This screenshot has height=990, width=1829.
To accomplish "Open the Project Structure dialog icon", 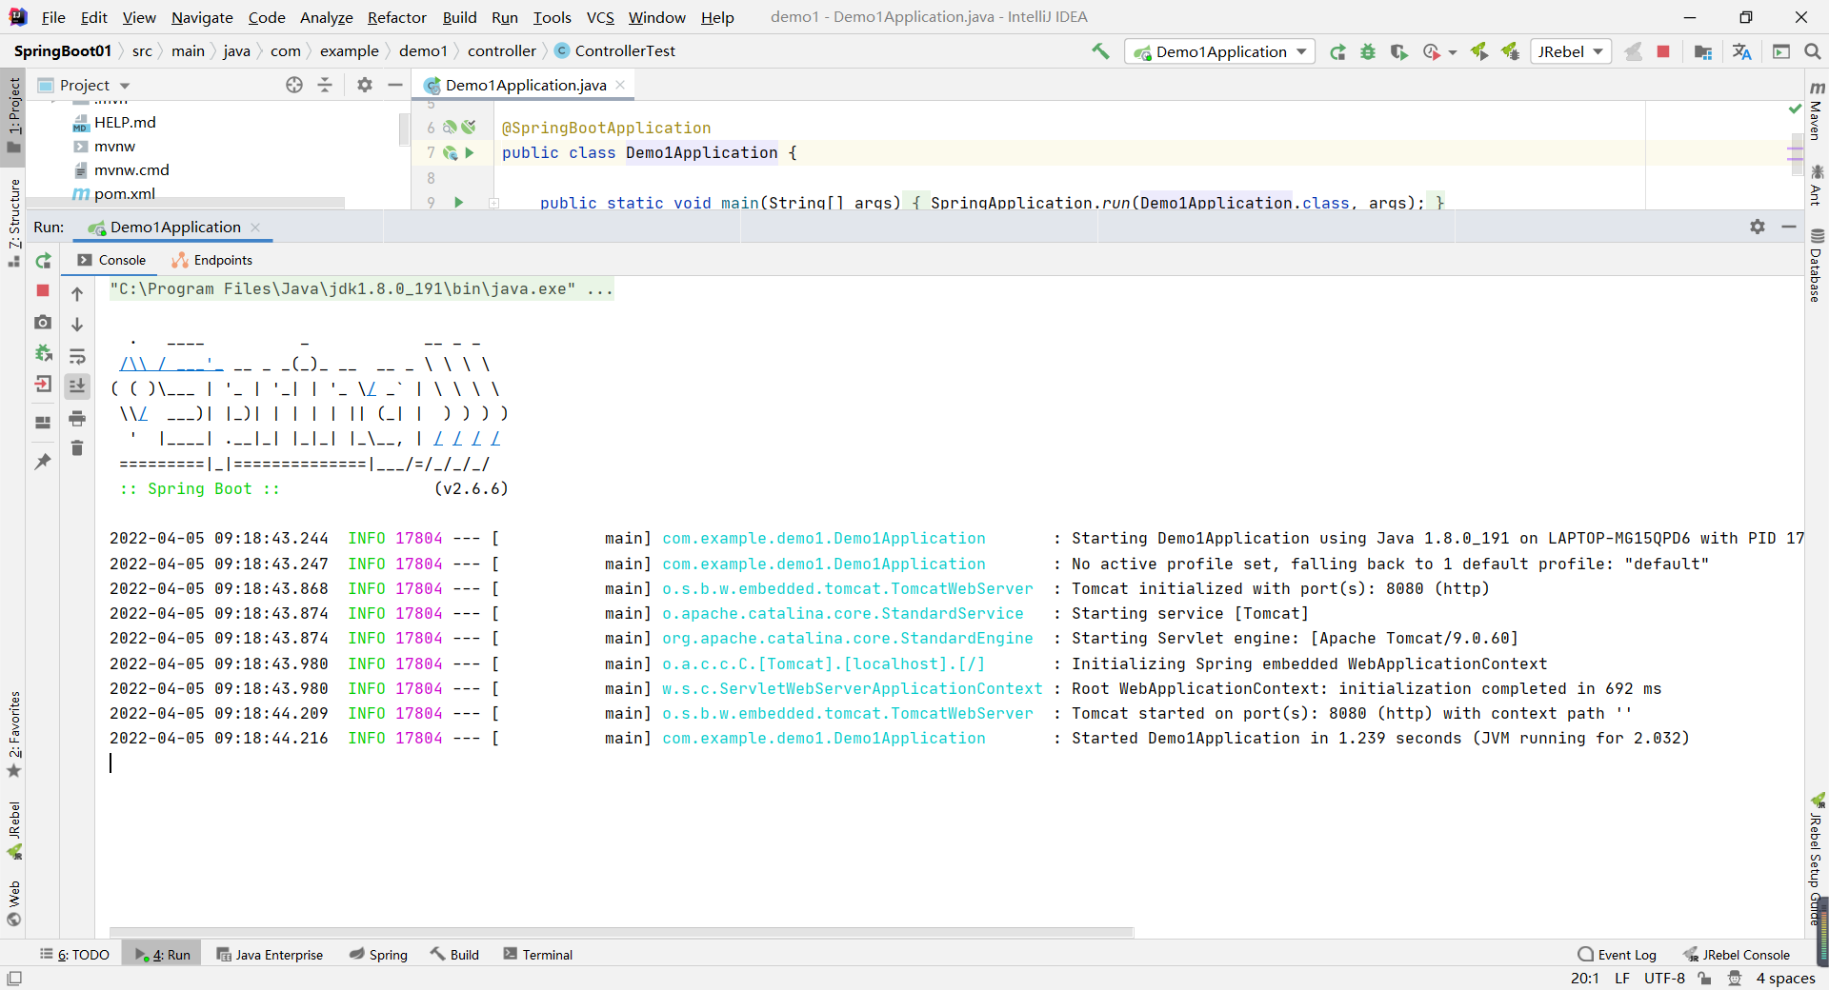I will pos(1703,51).
